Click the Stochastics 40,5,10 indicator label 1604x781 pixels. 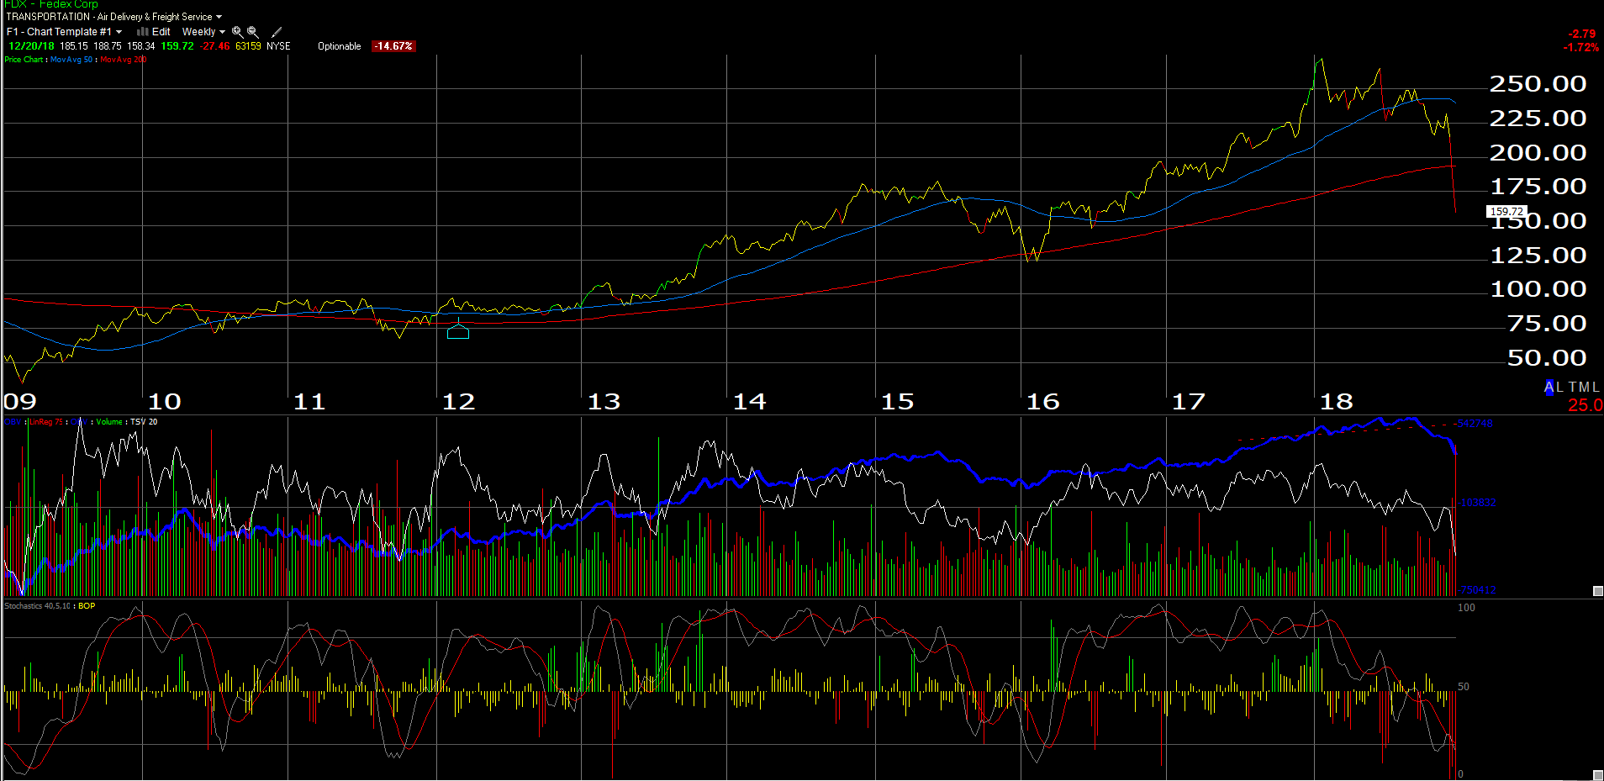pos(38,606)
